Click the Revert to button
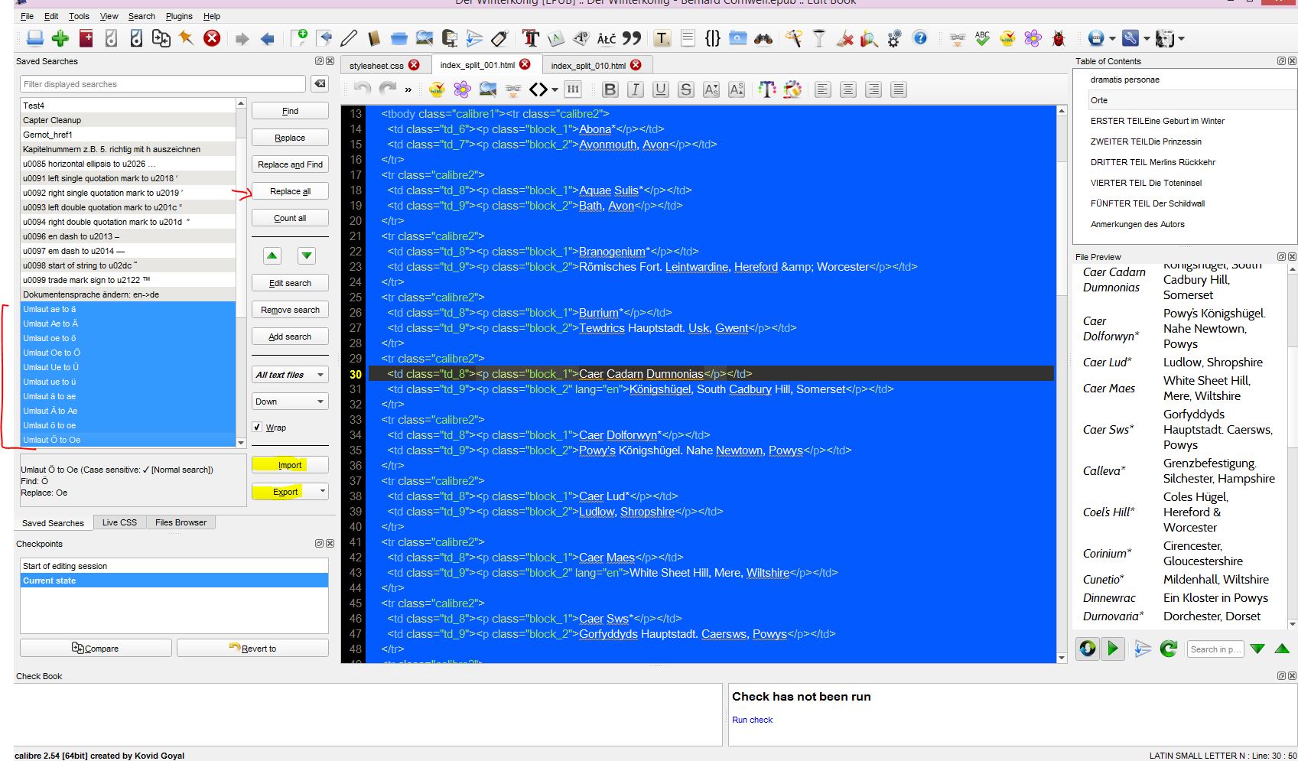Image resolution: width=1298 pixels, height=761 pixels. [252, 649]
